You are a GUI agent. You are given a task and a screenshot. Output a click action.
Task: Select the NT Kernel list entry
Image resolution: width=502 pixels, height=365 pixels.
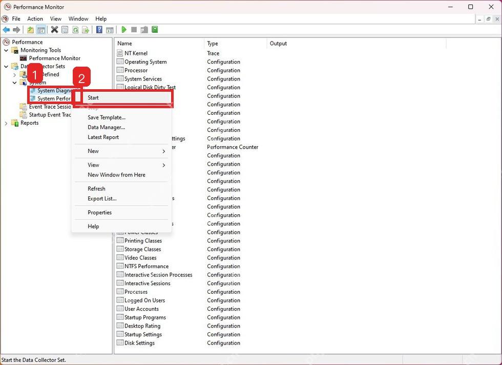pyautogui.click(x=136, y=53)
